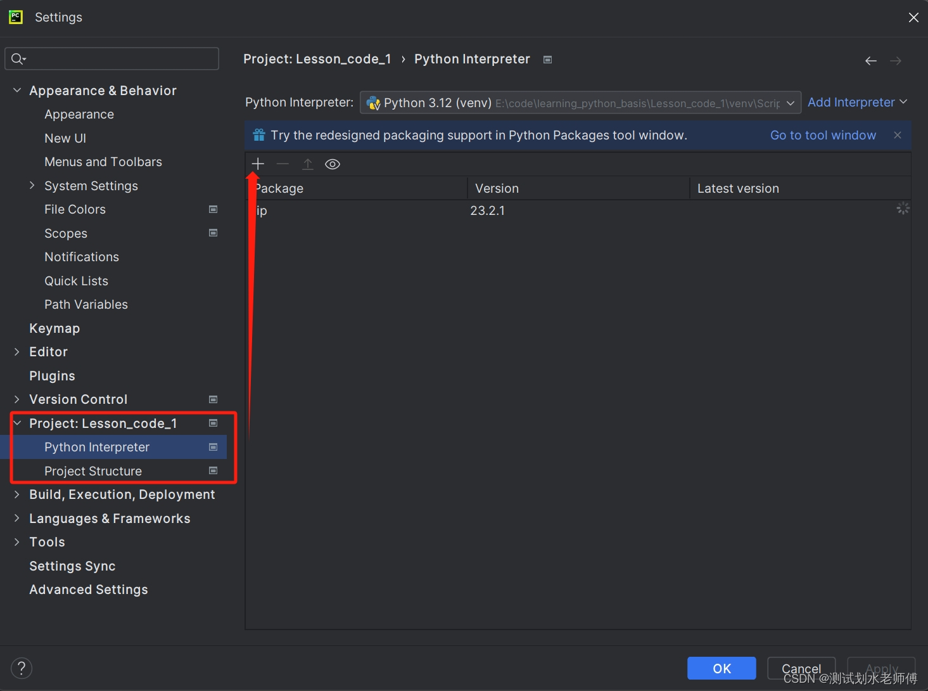Viewport: 928px width, 691px height.
Task: Click Project: Lesson_code_1 breadcrumb
Action: tap(317, 59)
